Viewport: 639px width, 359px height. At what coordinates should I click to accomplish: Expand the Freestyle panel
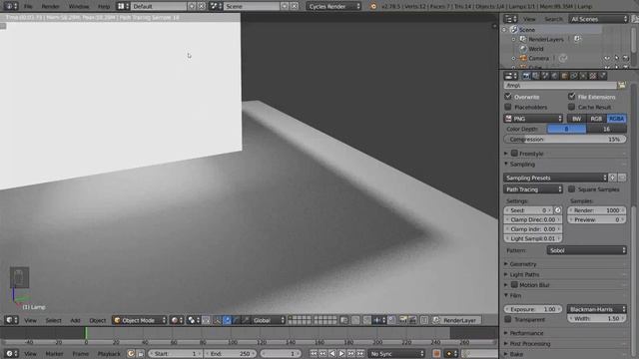click(506, 154)
